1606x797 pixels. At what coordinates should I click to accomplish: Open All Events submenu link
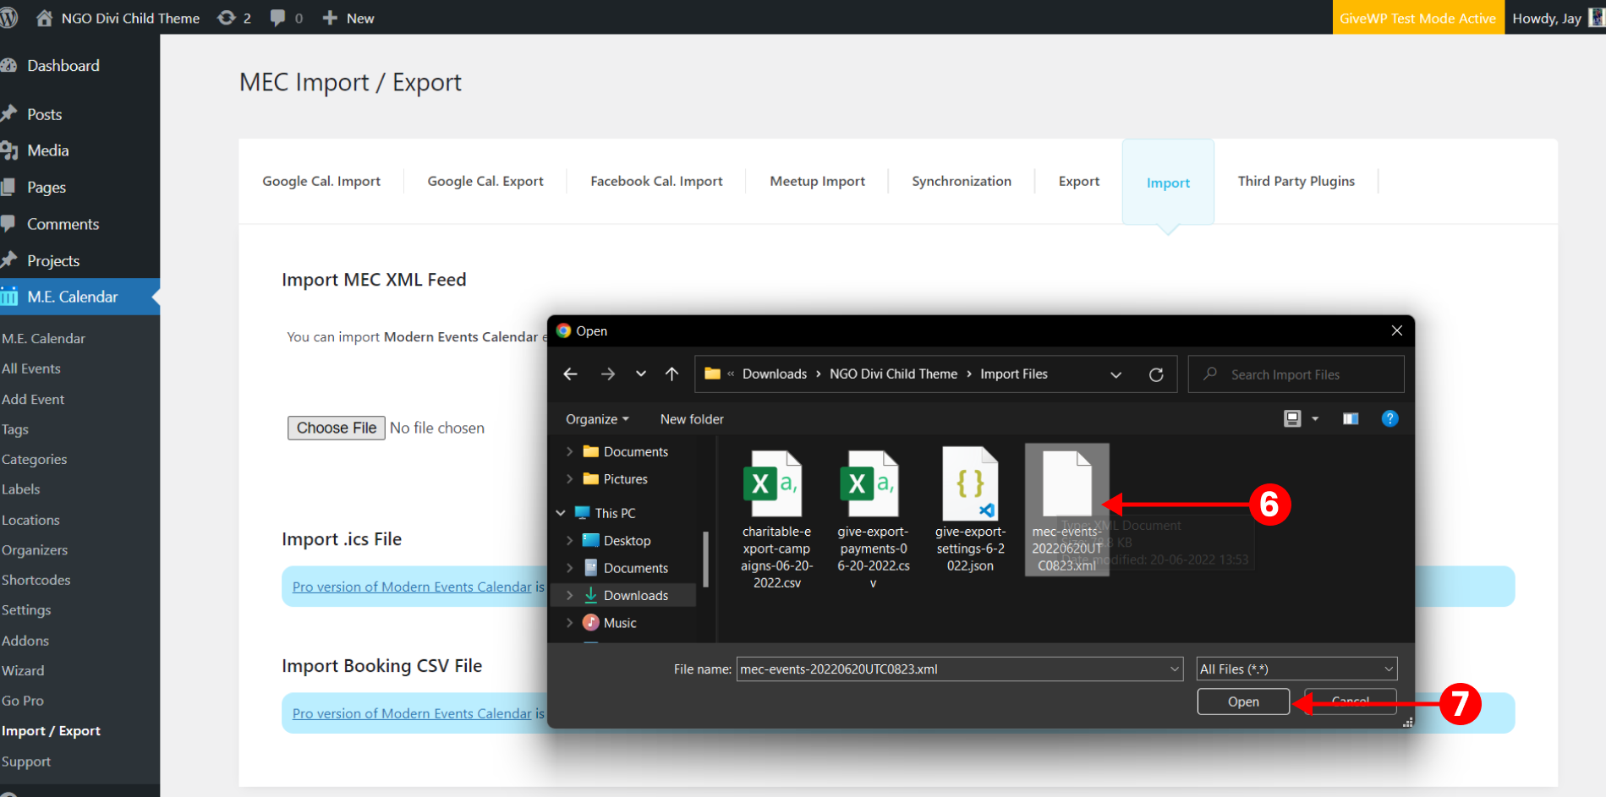tap(31, 368)
